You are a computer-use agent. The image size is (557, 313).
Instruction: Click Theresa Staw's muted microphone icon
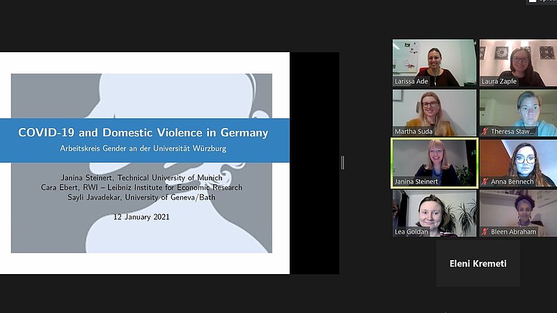(x=485, y=131)
